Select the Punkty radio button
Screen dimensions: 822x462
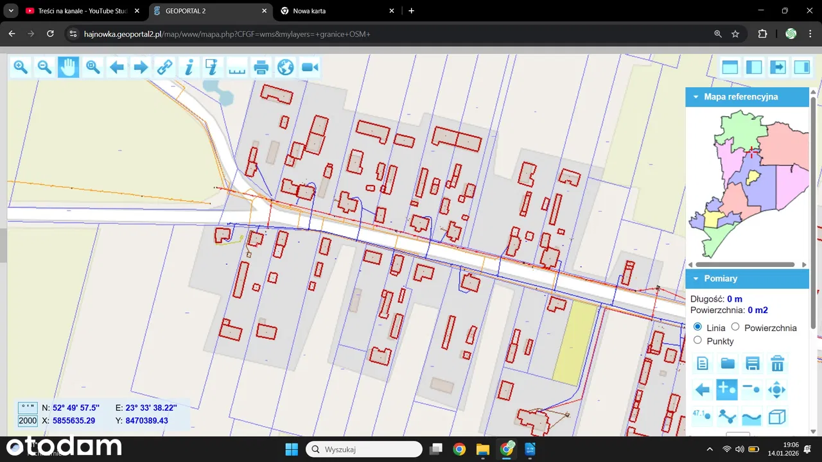[x=697, y=341]
